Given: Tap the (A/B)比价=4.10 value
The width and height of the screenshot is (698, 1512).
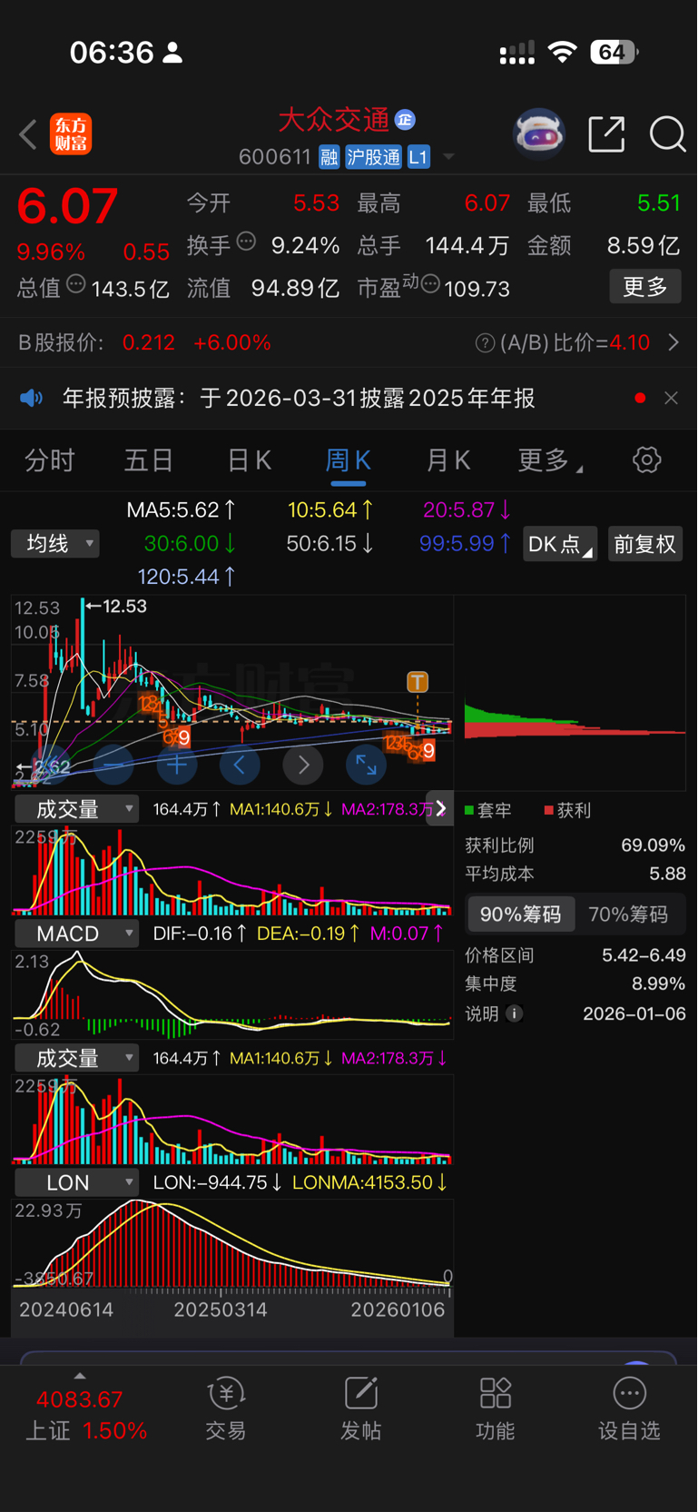Looking at the screenshot, I should point(575,342).
